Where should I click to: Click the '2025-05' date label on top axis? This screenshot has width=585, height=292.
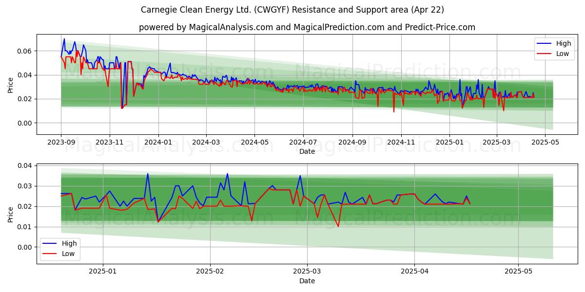point(546,143)
